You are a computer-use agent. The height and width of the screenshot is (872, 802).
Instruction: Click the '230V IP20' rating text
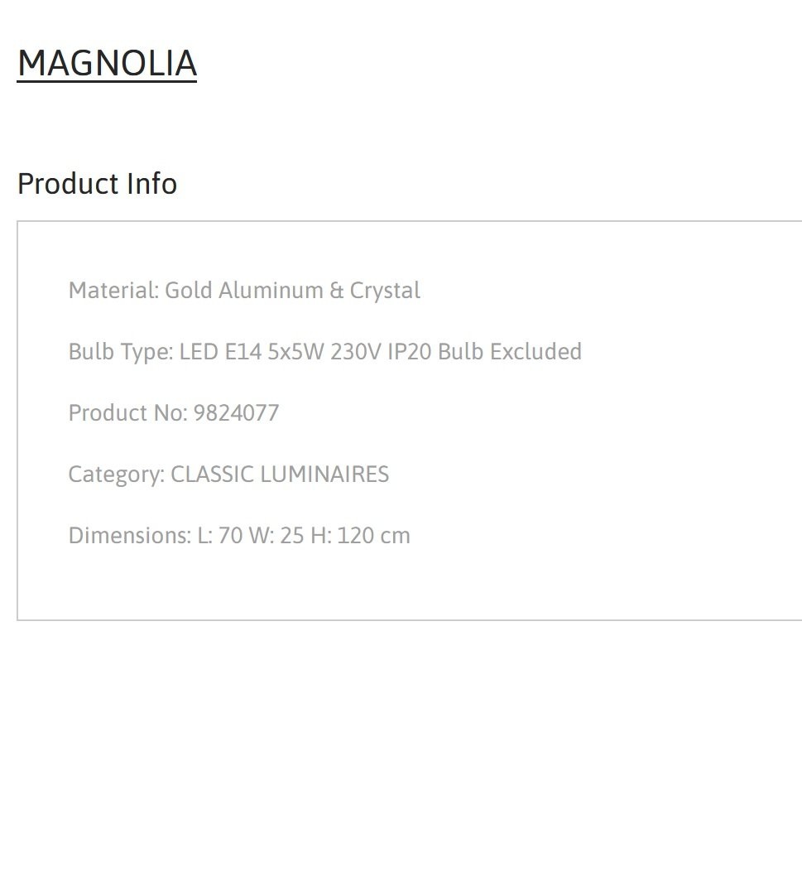tap(381, 352)
